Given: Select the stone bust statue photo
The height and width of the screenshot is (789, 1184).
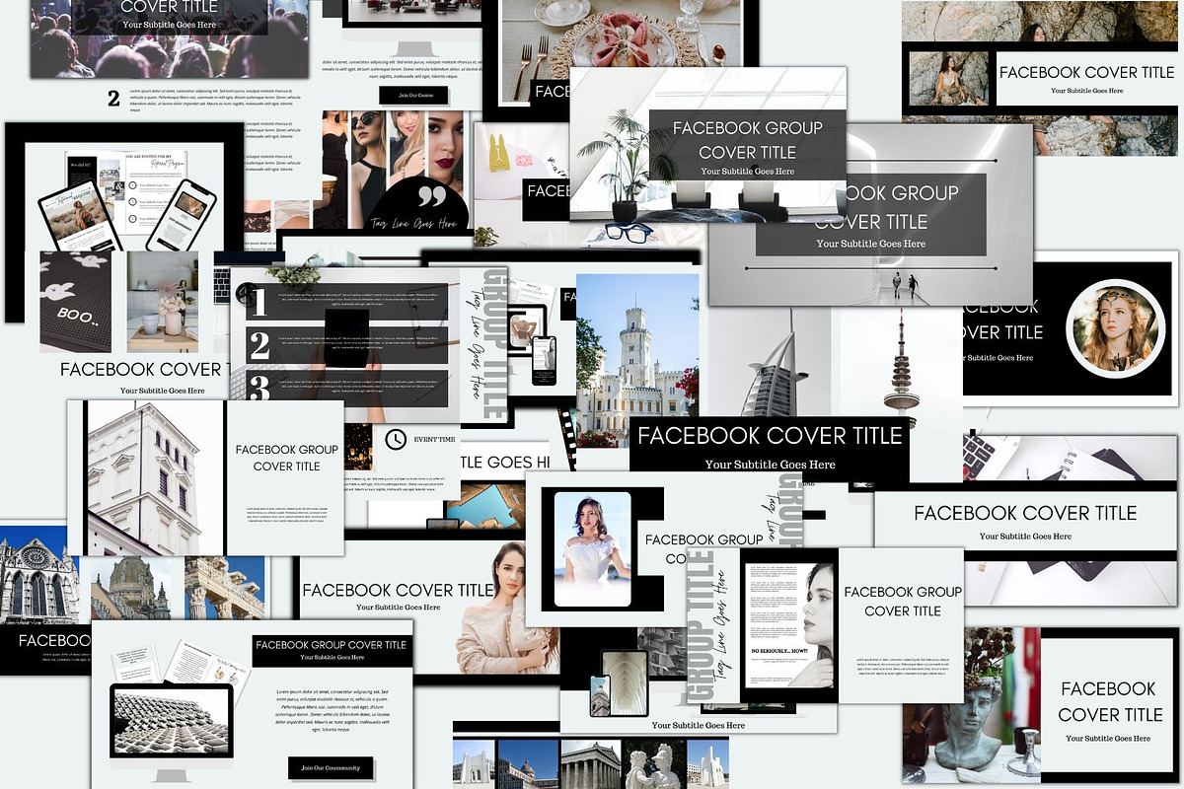Looking at the screenshot, I should click(x=972, y=704).
